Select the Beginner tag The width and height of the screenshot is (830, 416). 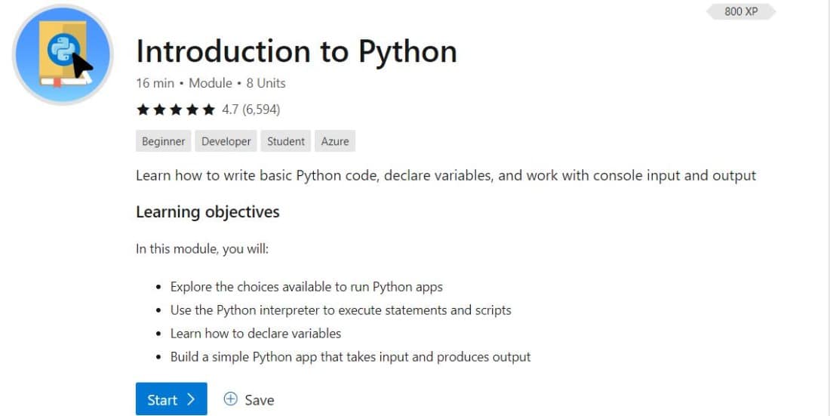(x=163, y=141)
